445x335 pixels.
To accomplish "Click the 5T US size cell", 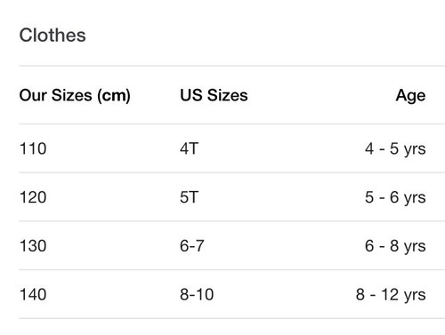I will point(189,197).
